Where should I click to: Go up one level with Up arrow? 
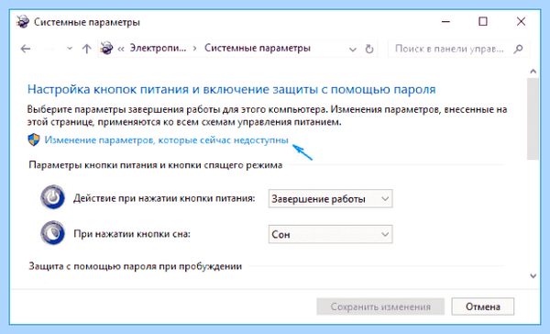(86, 49)
